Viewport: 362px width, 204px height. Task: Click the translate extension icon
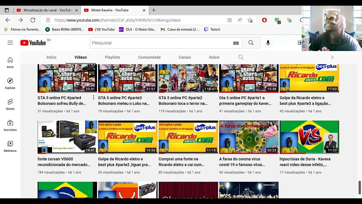pos(289,20)
